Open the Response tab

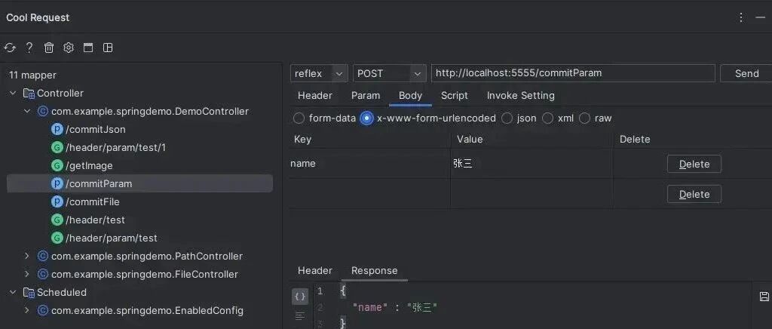[374, 270]
